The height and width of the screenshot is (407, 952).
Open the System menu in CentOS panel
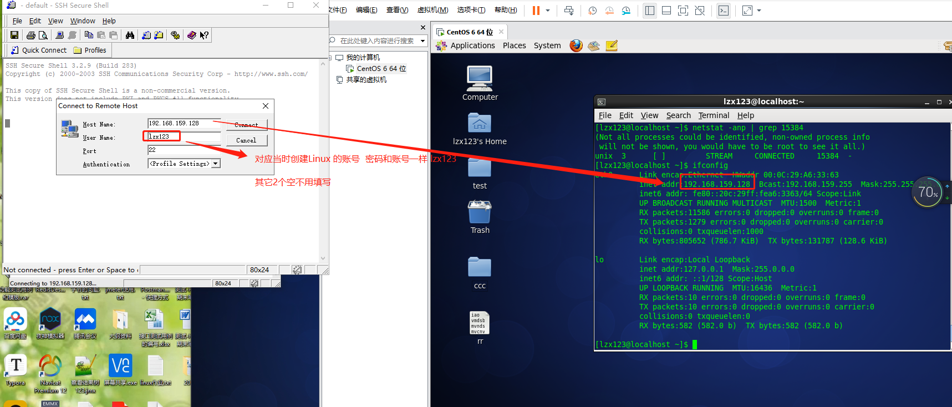point(547,45)
